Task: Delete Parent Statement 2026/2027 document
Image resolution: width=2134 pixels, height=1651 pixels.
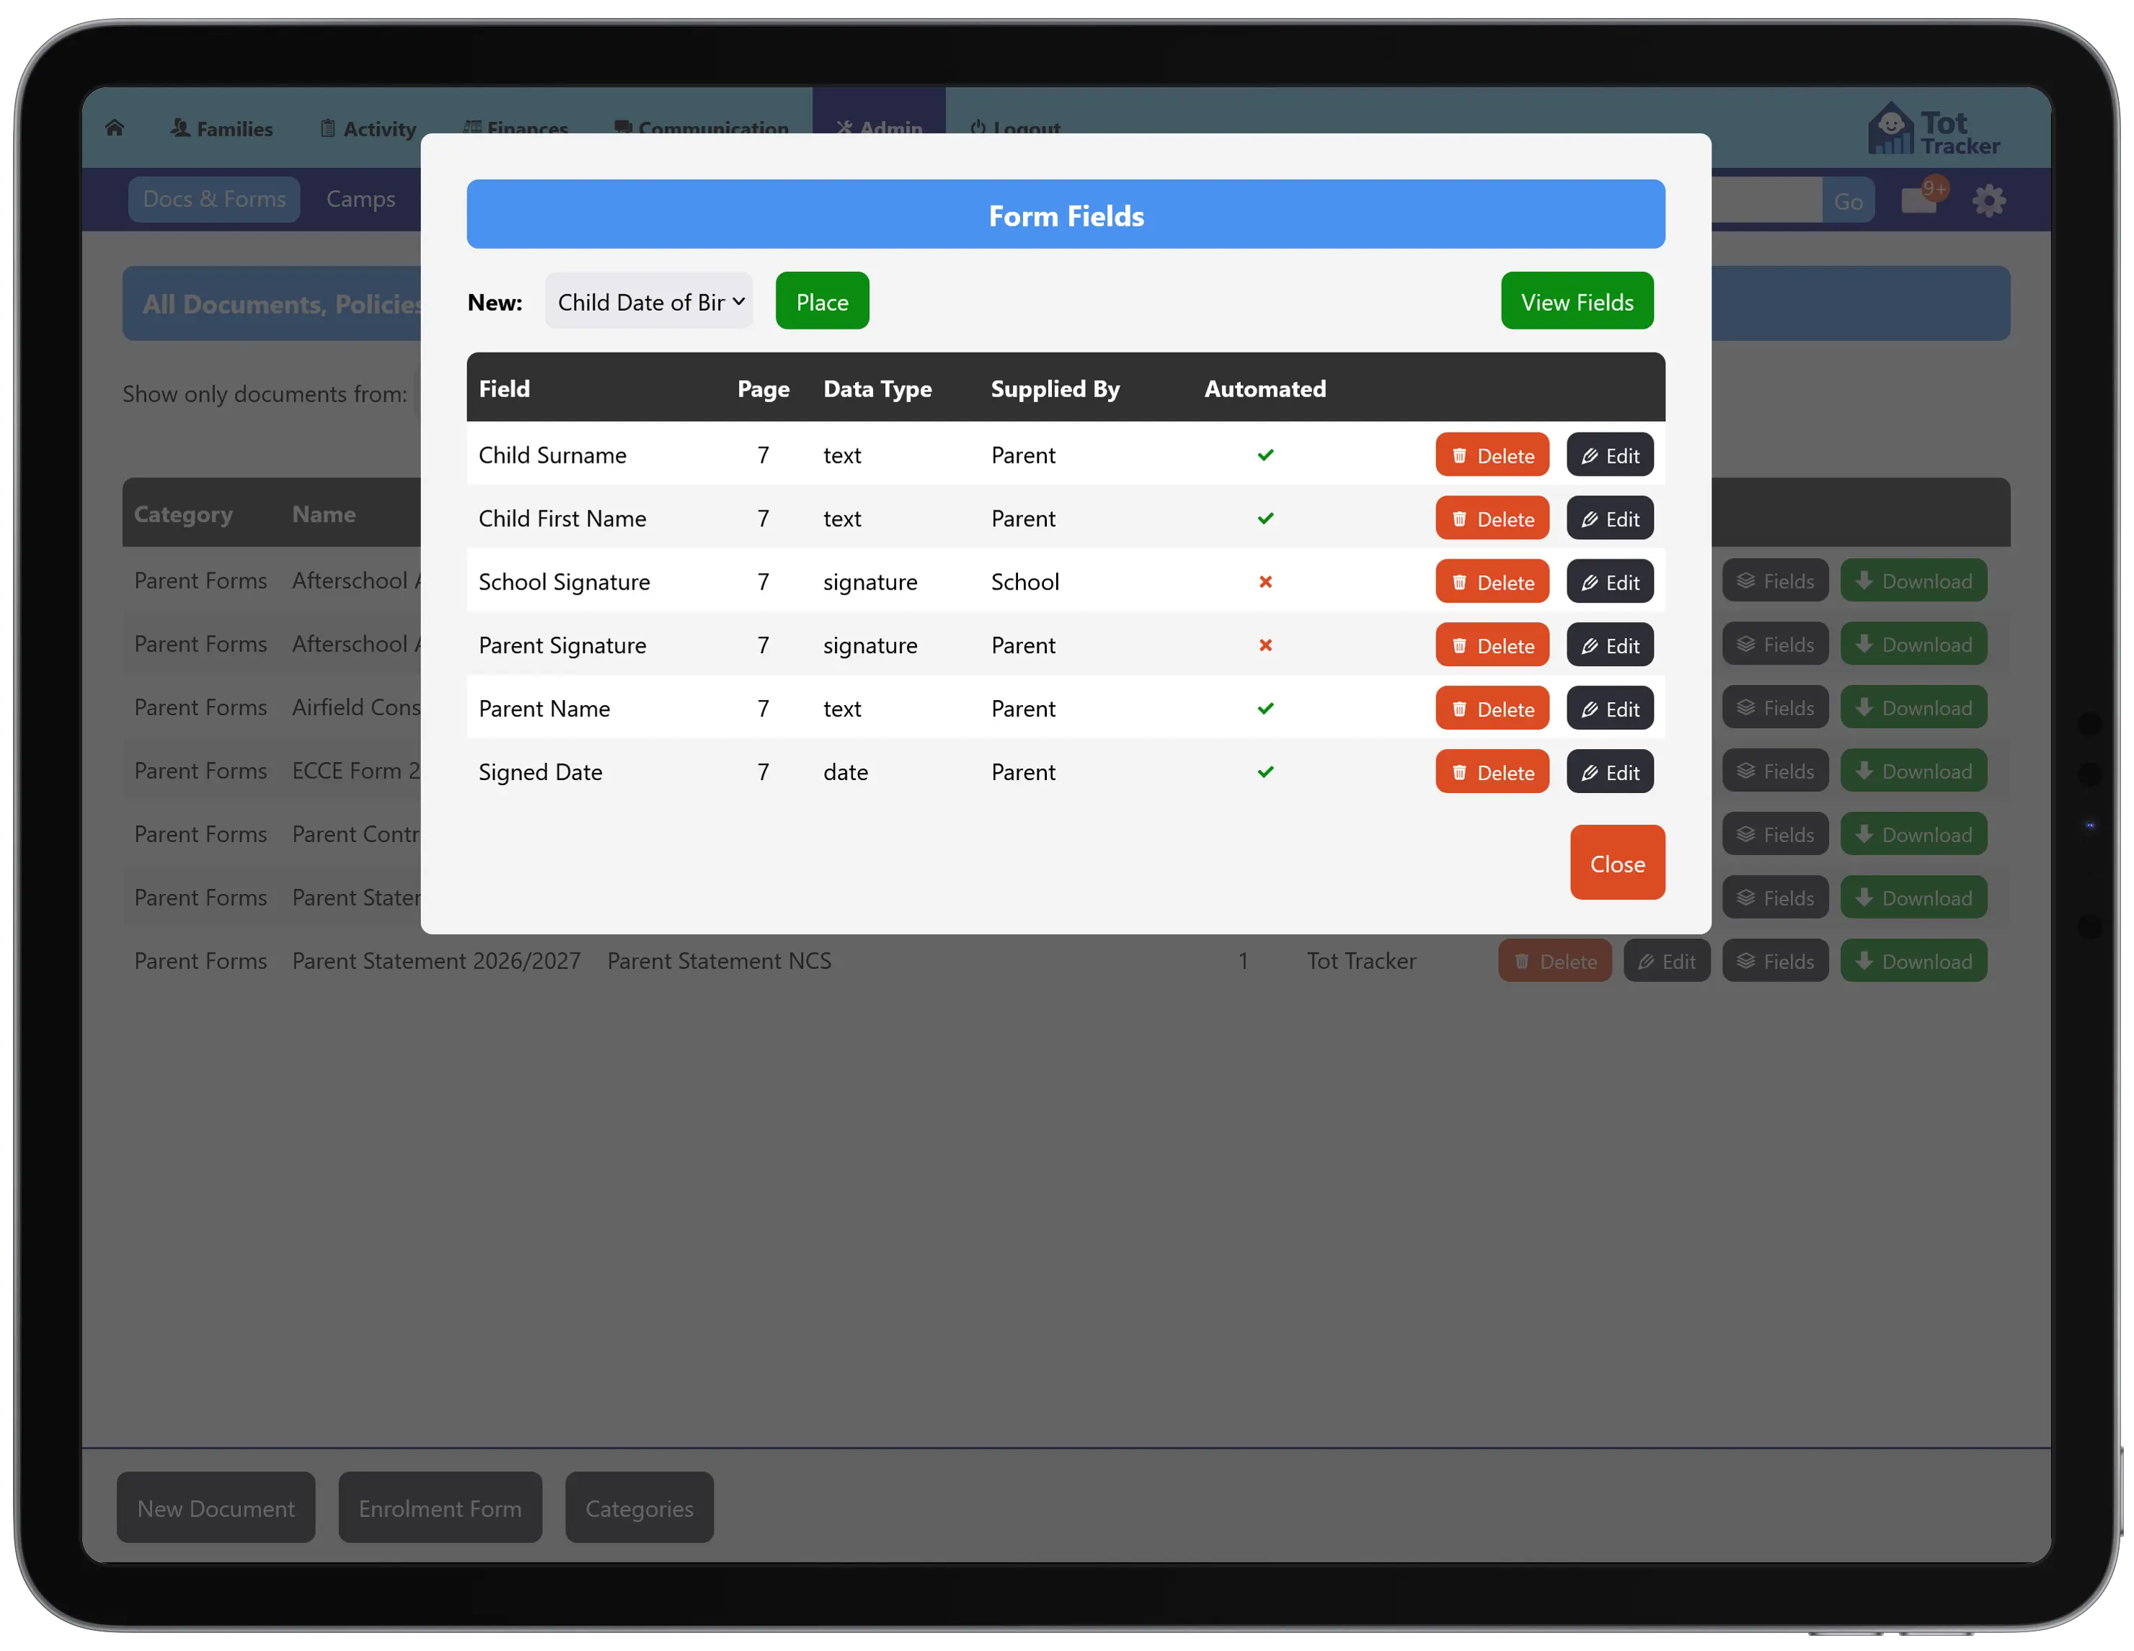Action: (1556, 962)
